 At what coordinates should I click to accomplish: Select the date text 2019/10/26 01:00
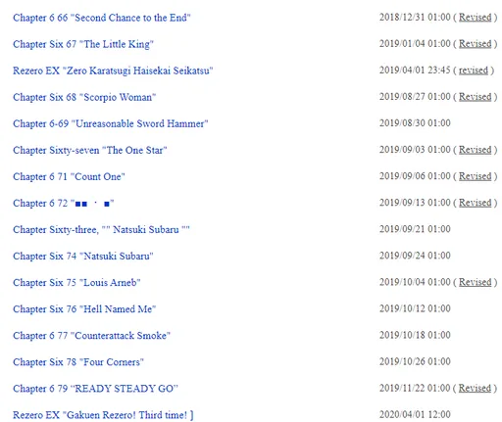pyautogui.click(x=415, y=361)
